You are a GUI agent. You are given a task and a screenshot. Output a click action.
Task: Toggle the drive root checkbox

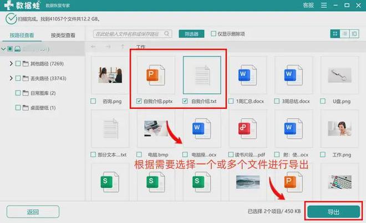[x=10, y=49]
